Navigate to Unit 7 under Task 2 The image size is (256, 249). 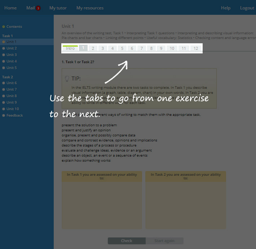click(x=12, y=89)
